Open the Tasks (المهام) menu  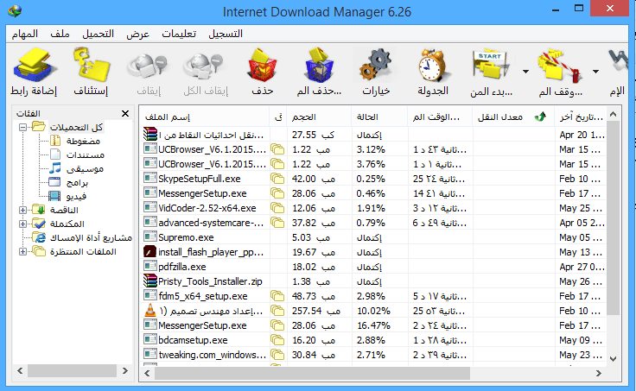tap(25, 34)
